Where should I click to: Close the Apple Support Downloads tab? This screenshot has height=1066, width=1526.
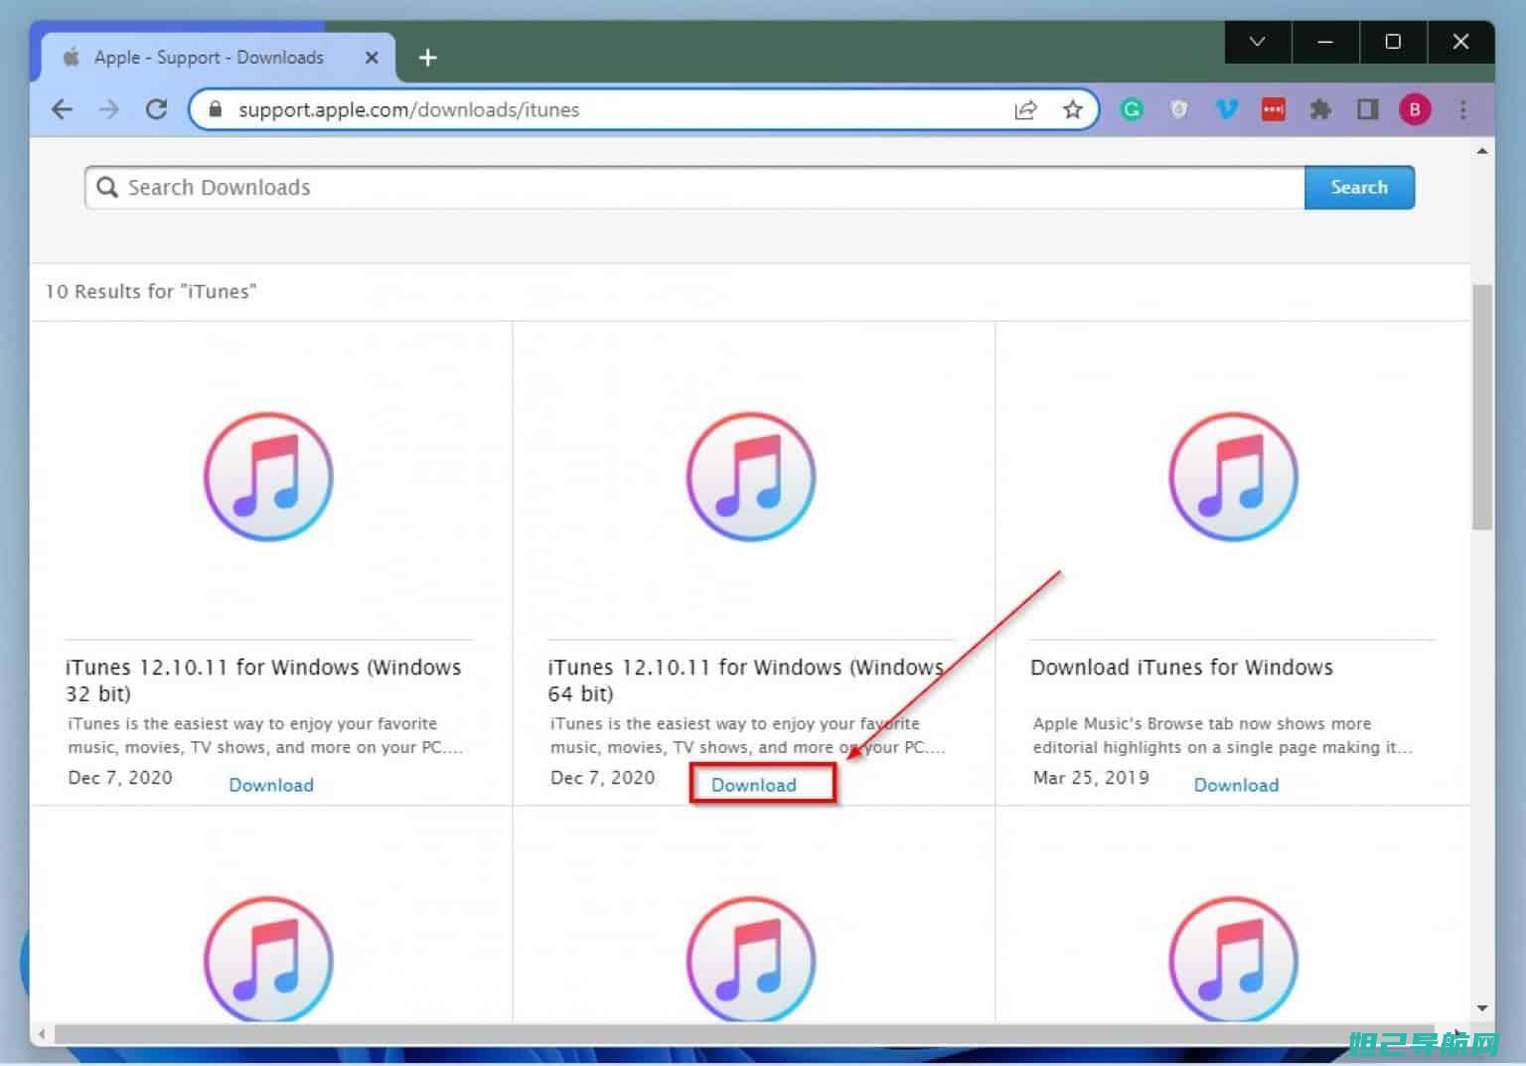pyautogui.click(x=372, y=58)
